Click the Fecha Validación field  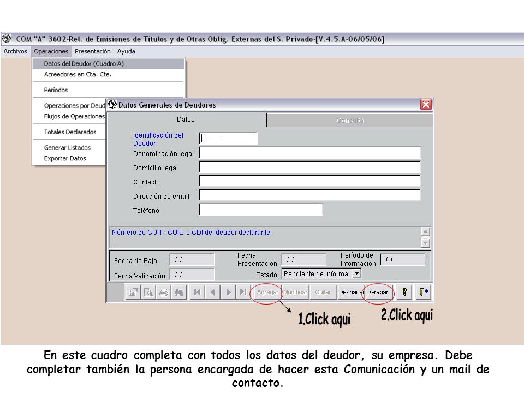(x=192, y=275)
